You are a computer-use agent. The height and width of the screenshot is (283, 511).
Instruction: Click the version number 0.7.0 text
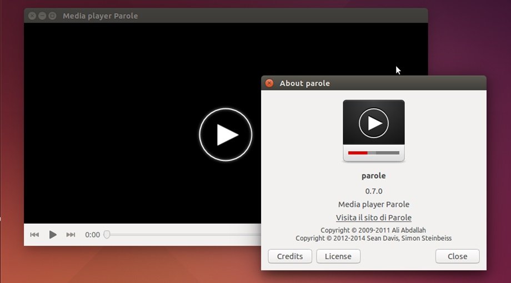coord(373,191)
